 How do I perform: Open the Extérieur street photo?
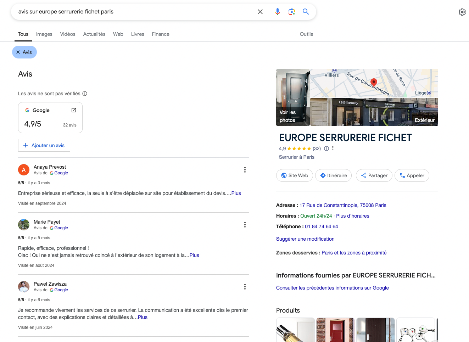[x=374, y=112]
